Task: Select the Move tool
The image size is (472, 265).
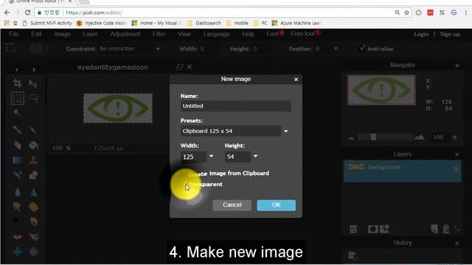Action: tap(33, 83)
